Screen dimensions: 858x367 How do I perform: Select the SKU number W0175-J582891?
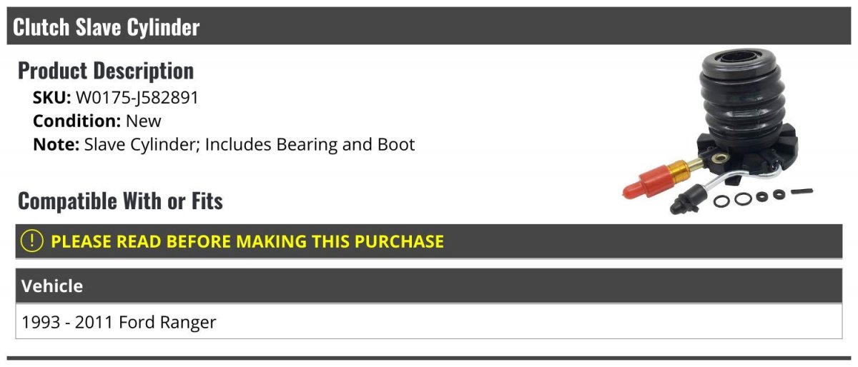(x=137, y=98)
